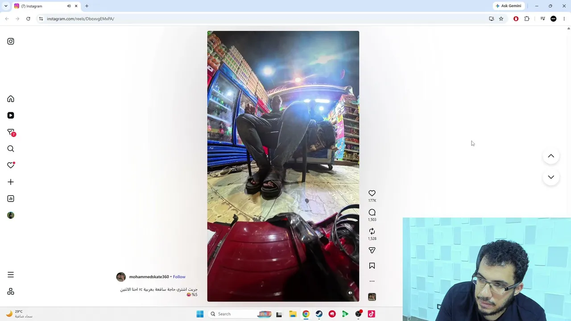Viewport: 571px width, 321px height.
Task: Open the Chrome three-dot menu
Action: [564, 19]
